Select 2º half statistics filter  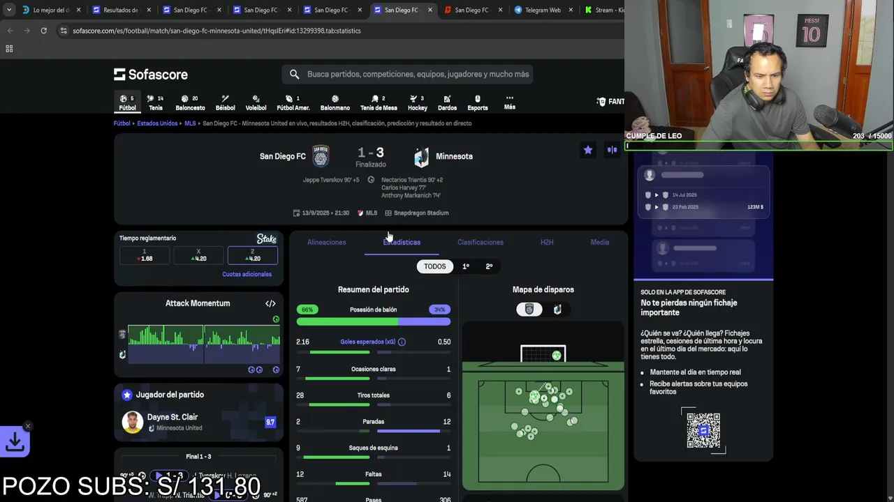489,266
